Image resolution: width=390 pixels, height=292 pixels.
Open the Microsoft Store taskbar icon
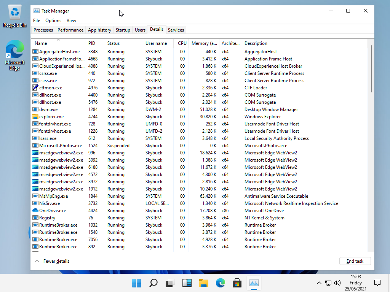coord(237,283)
